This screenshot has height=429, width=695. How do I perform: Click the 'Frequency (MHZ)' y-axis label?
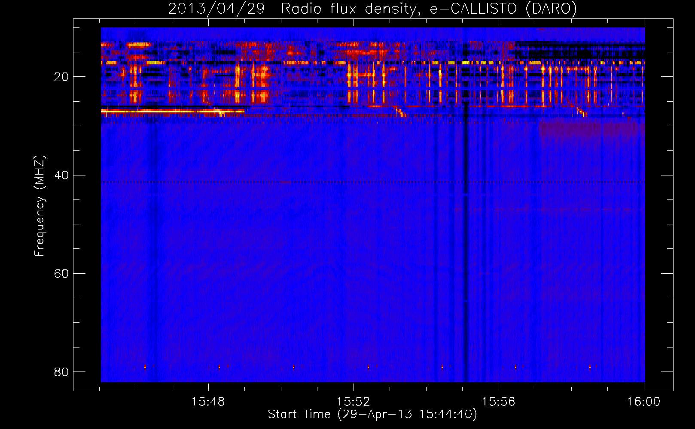coord(40,206)
